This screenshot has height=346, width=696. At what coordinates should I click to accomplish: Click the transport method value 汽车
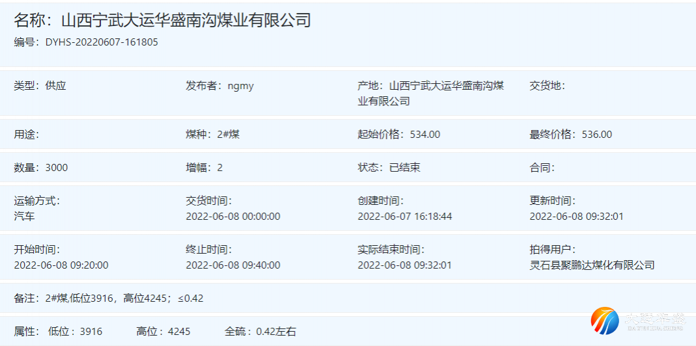[x=25, y=216]
